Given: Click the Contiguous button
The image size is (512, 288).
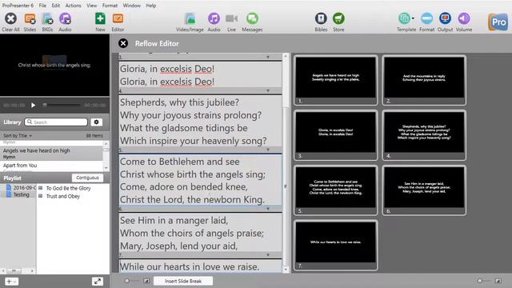Looking at the screenshot, I should pos(87,178).
